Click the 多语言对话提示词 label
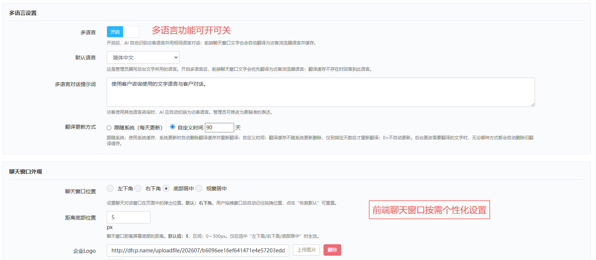This screenshot has height=260, width=596. (75, 84)
